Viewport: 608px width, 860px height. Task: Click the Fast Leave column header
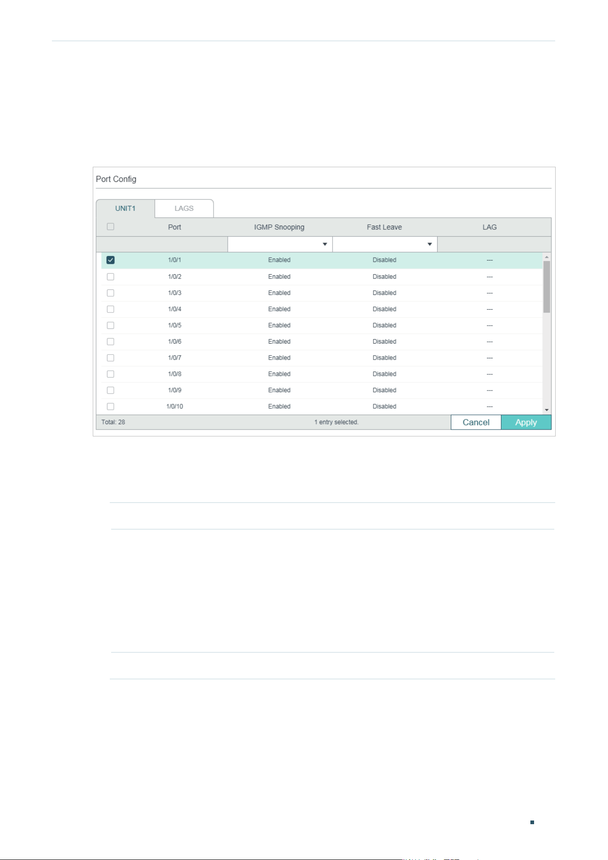[384, 227]
